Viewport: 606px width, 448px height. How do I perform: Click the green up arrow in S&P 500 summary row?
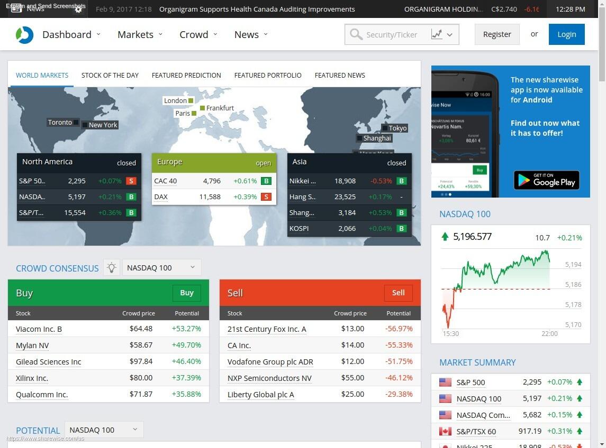(x=580, y=382)
